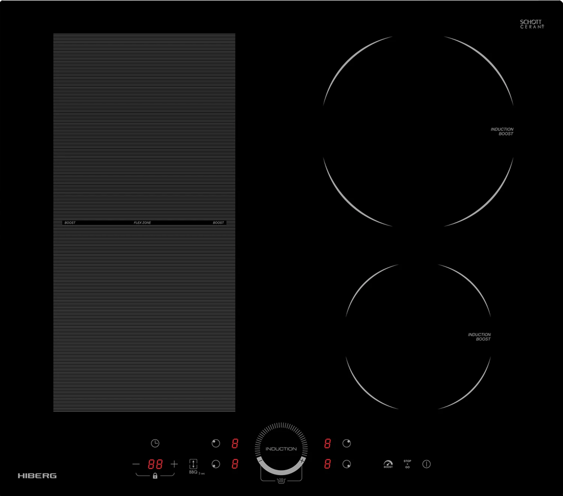Tap the HIBERG brand logo
The image size is (563, 496).
tap(37, 476)
